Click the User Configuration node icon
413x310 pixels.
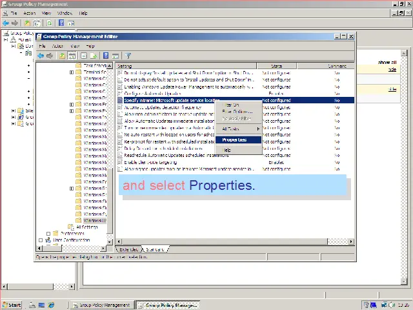point(48,240)
